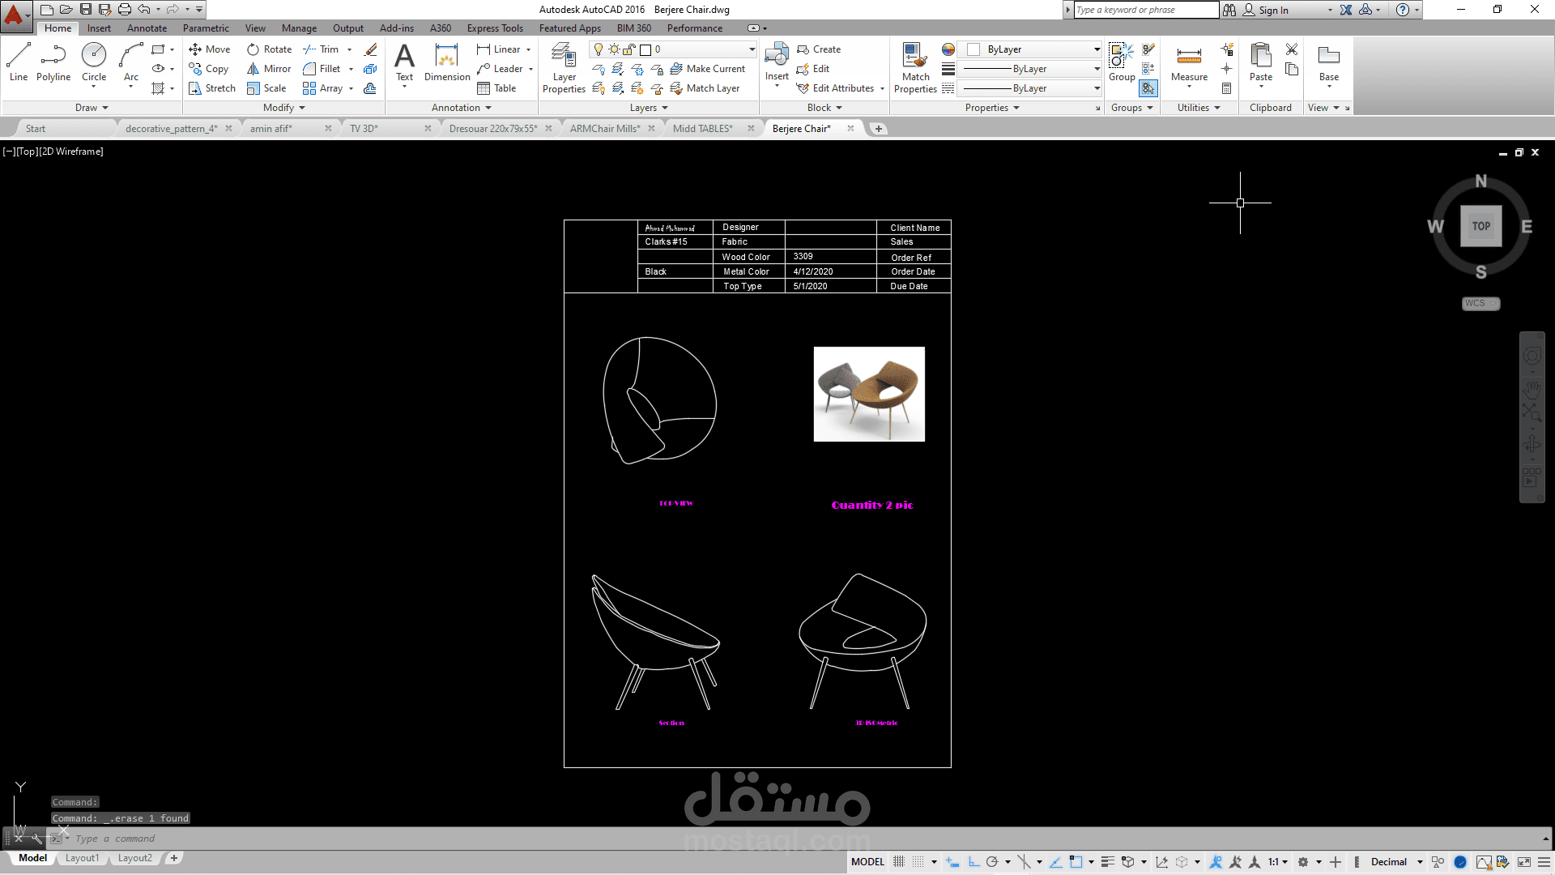The width and height of the screenshot is (1555, 875).
Task: Toggle lineweight display in status bar
Action: coord(1107,862)
